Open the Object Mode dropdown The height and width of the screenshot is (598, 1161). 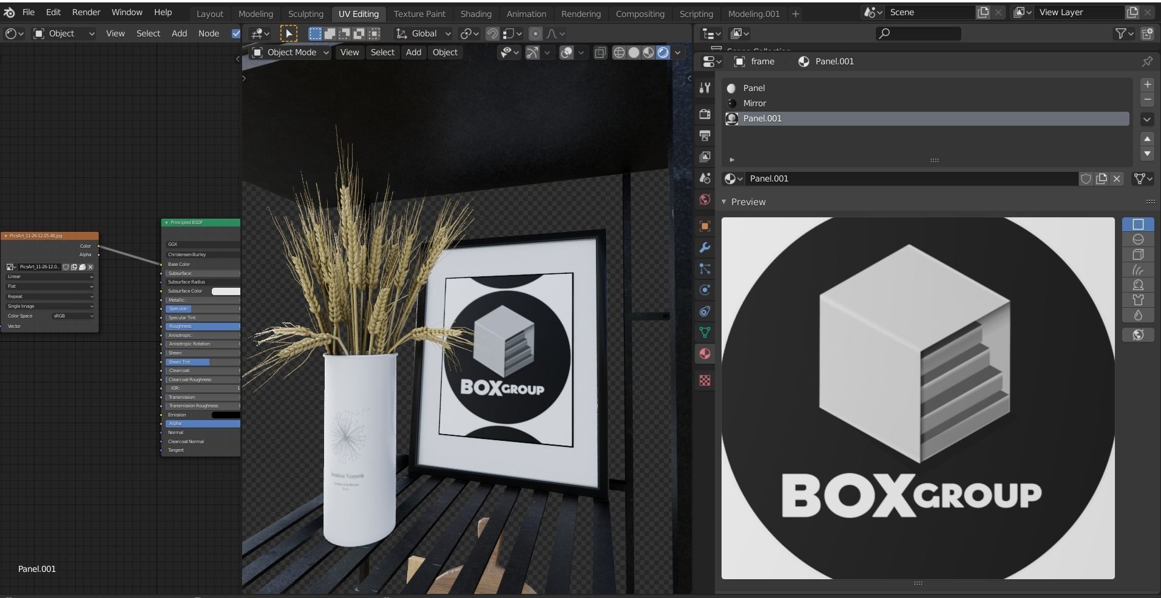(289, 52)
